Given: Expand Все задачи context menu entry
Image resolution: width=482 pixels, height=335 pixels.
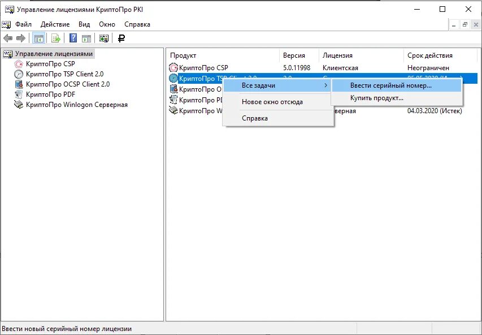Looking at the screenshot, I should click(278, 85).
